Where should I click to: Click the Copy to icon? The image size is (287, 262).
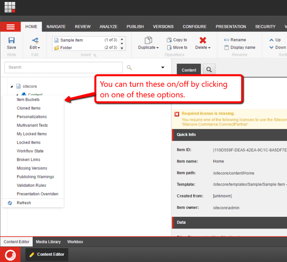tap(169, 40)
